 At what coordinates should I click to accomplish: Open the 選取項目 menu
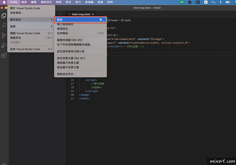[46, 2]
